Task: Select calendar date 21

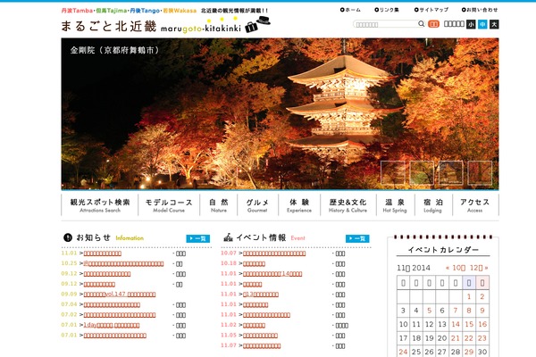Action: coord(456,338)
